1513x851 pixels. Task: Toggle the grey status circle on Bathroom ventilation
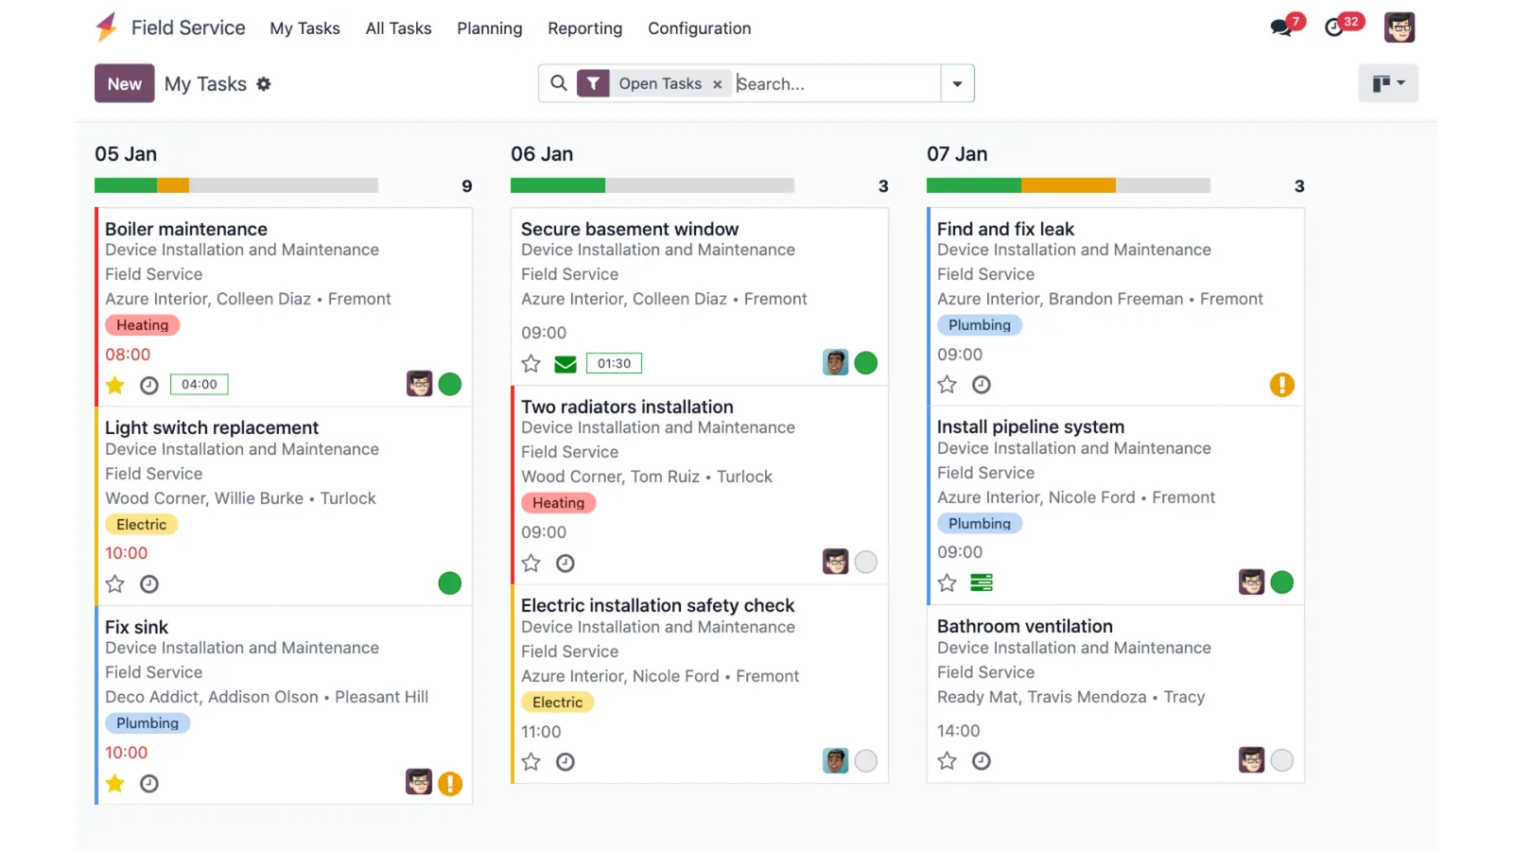click(1282, 760)
